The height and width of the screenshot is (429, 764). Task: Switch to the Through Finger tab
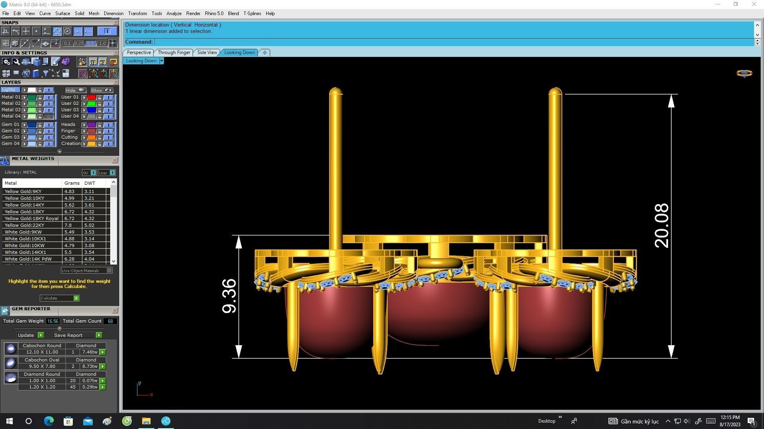[x=174, y=52]
